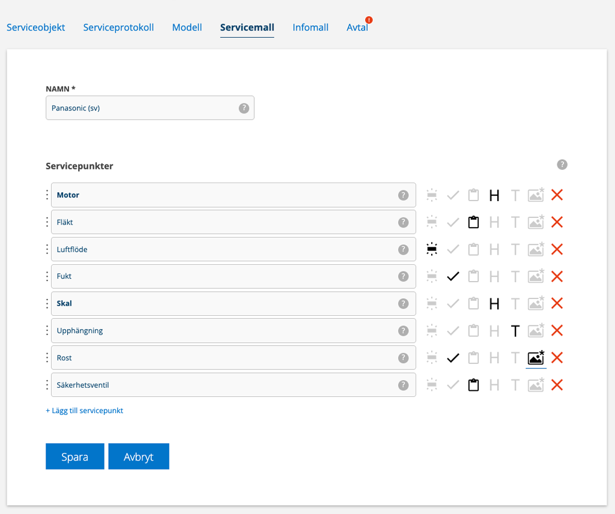615x514 pixels.
Task: Set Upphängning row to divider type
Action: pos(432,330)
